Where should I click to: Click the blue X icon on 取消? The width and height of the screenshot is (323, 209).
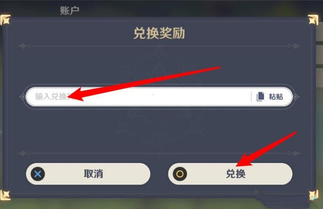coord(38,174)
